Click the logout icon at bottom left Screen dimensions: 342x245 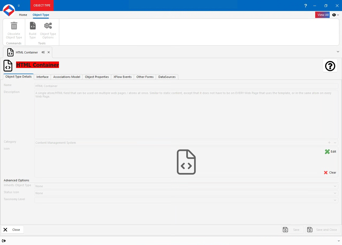[4, 241]
